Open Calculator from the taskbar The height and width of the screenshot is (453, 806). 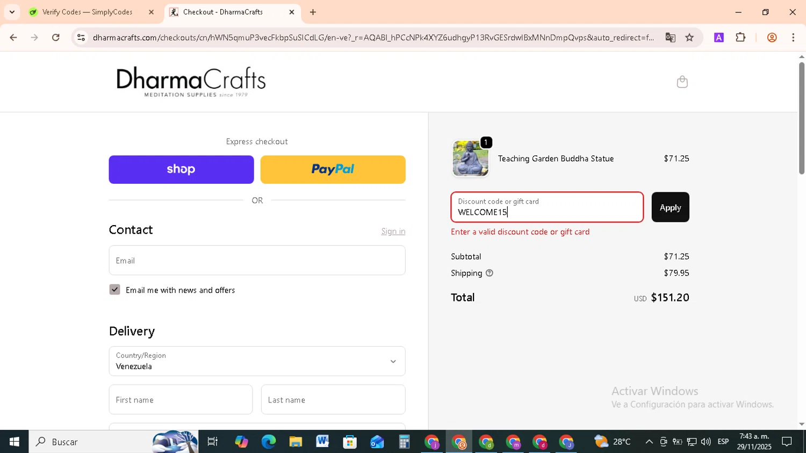[404, 442]
